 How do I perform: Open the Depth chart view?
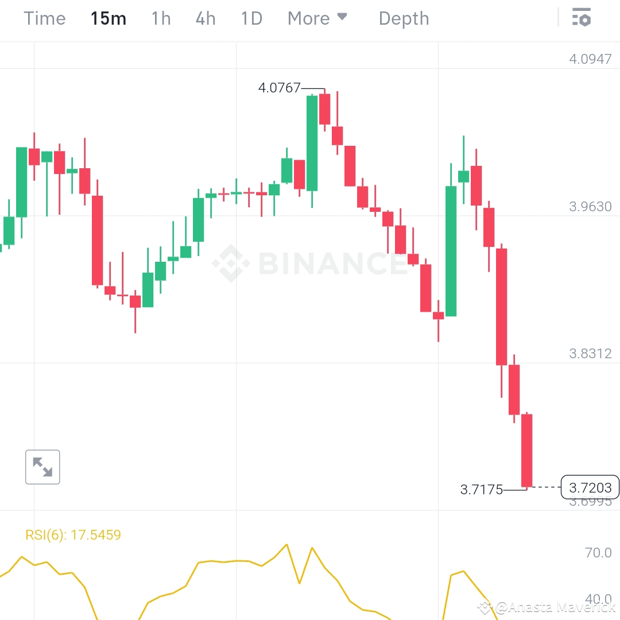pyautogui.click(x=404, y=18)
